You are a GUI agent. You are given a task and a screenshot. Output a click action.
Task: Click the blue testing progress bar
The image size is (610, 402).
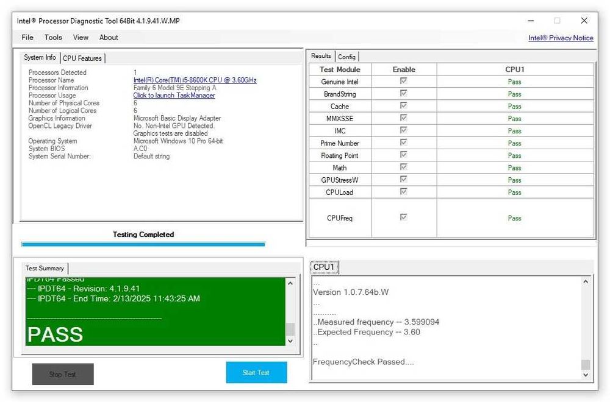tap(143, 244)
